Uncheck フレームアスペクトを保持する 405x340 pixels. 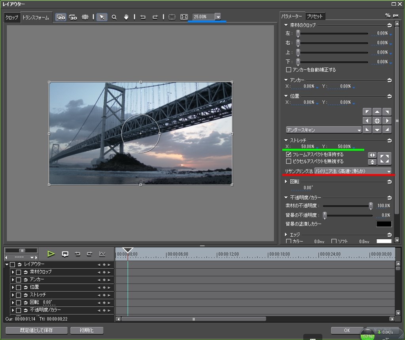(288, 155)
